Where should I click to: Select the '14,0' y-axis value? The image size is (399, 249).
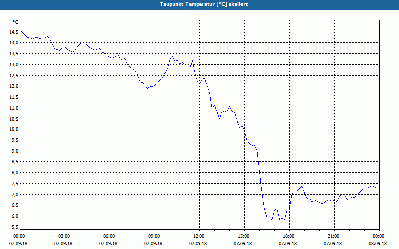(x=14, y=43)
